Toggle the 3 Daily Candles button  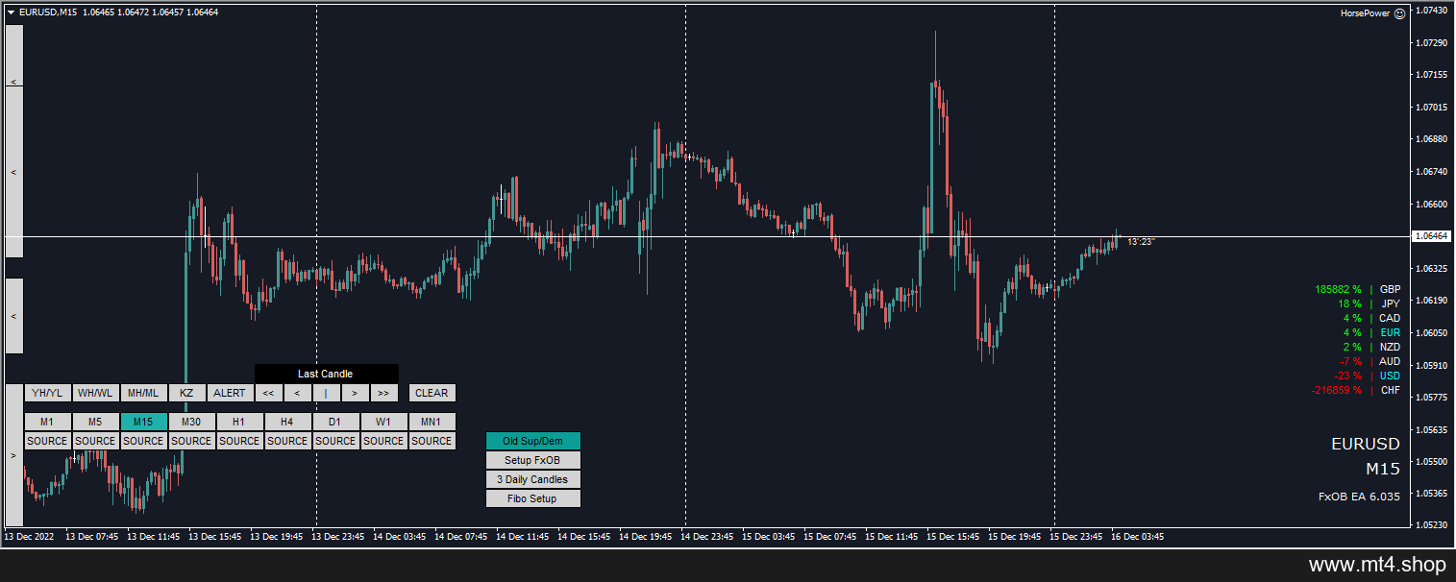pos(533,479)
